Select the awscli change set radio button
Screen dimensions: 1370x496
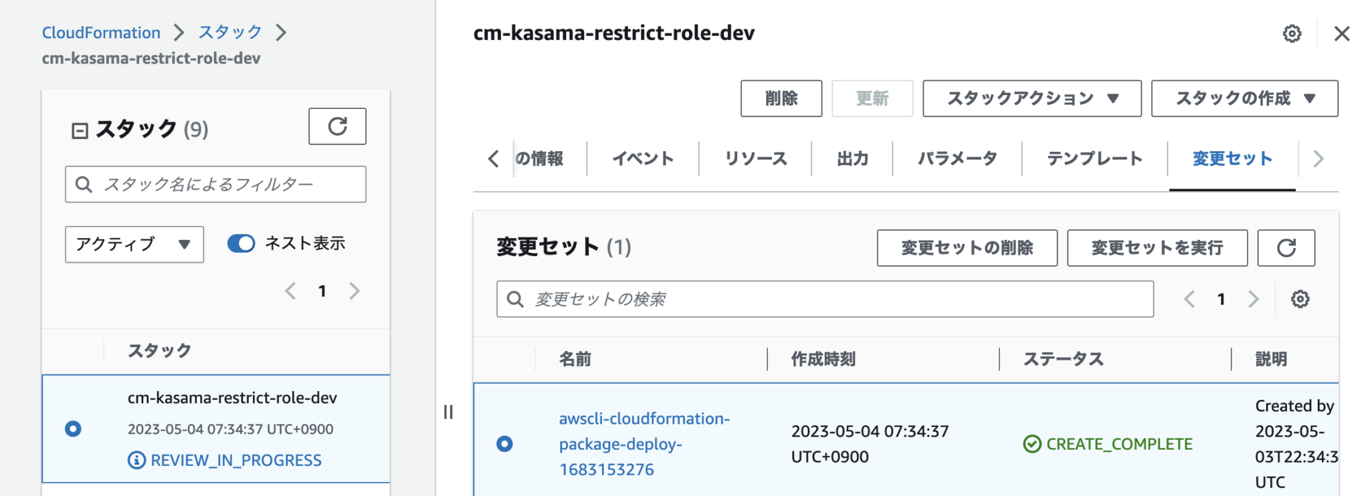coord(506,444)
